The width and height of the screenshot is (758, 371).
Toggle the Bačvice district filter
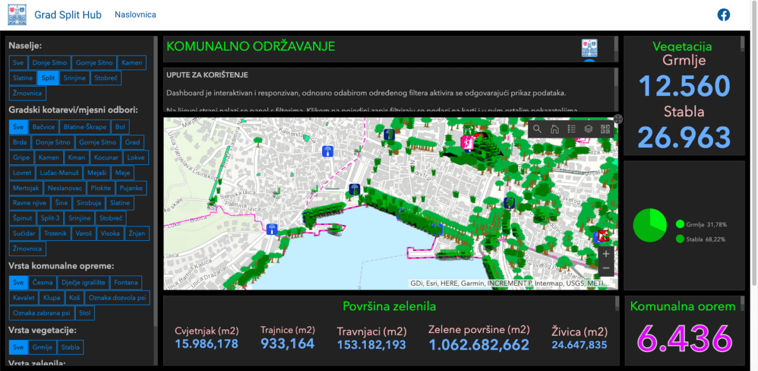click(44, 126)
